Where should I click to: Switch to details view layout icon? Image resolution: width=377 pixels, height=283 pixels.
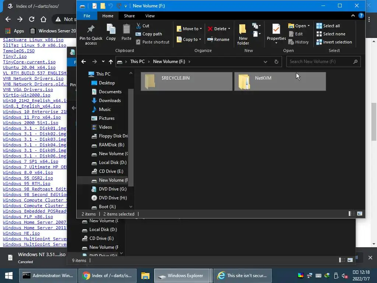tap(352, 213)
